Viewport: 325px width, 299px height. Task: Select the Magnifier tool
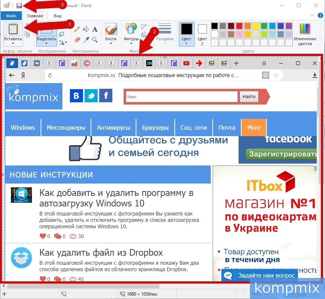(x=95, y=39)
